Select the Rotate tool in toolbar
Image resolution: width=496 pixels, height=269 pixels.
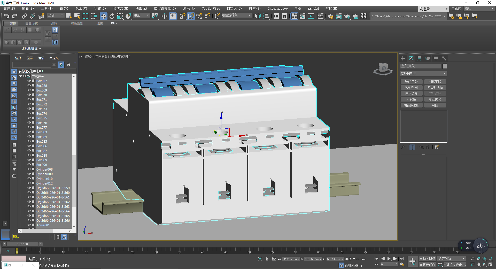point(112,16)
